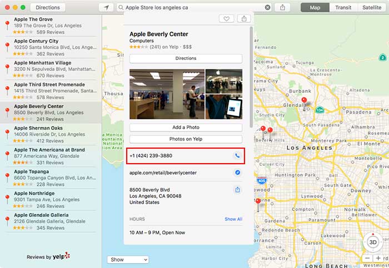Open the Show dropdown menu
This screenshot has height=268, width=389.
128,260
